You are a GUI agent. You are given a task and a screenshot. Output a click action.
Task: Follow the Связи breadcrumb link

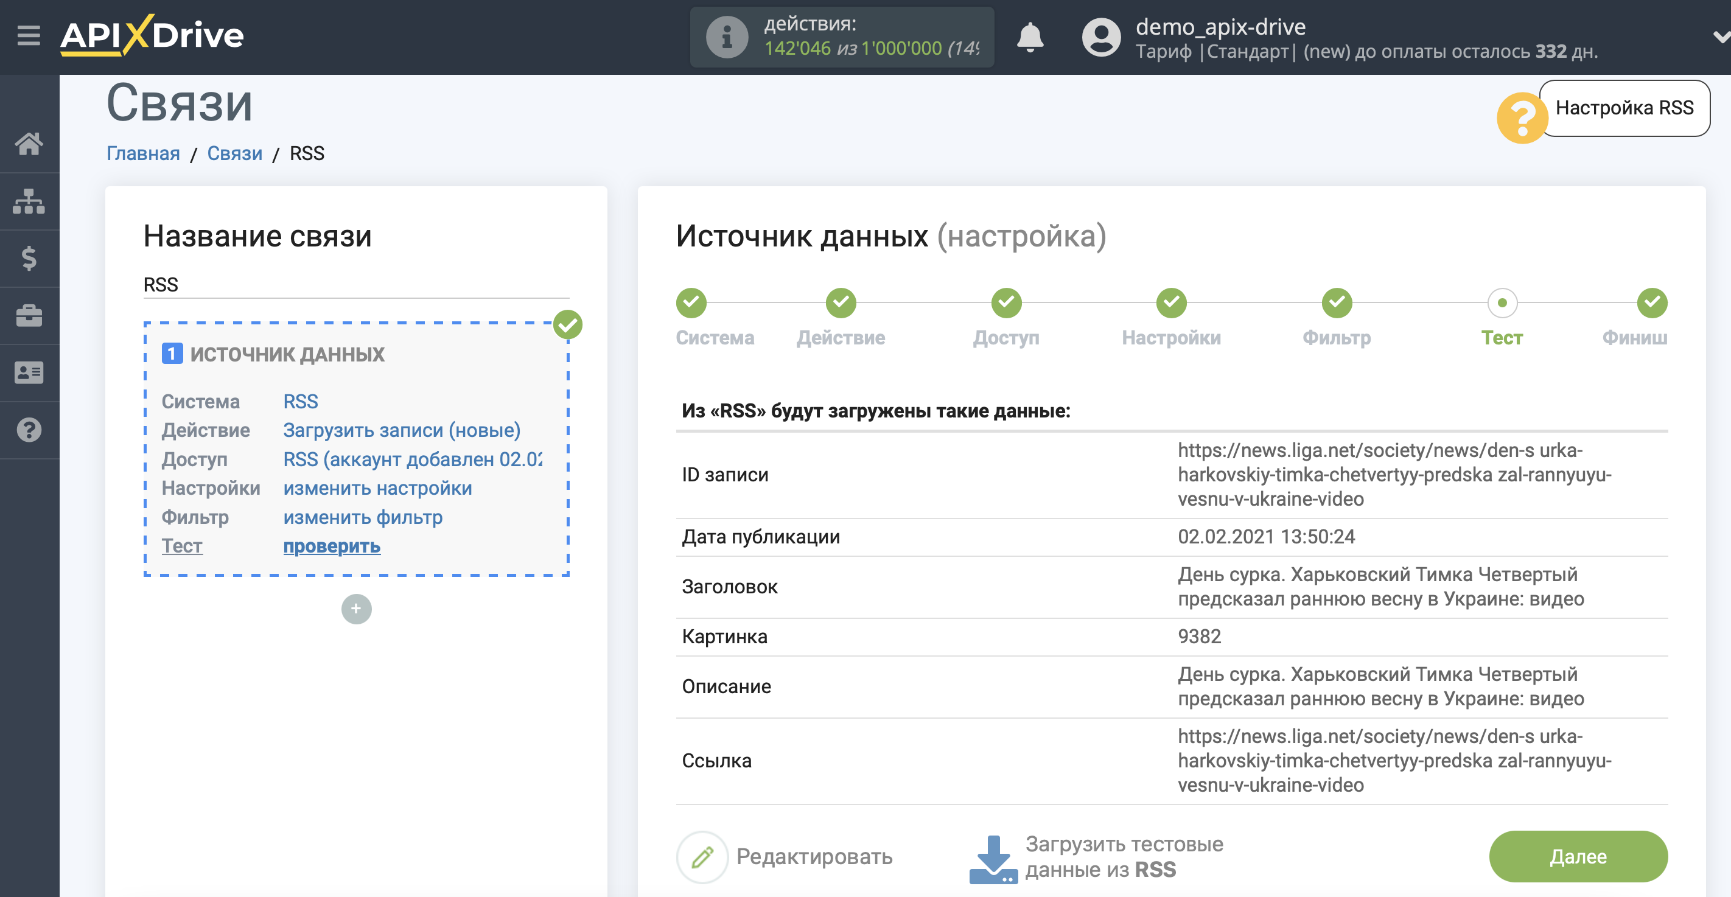click(234, 153)
